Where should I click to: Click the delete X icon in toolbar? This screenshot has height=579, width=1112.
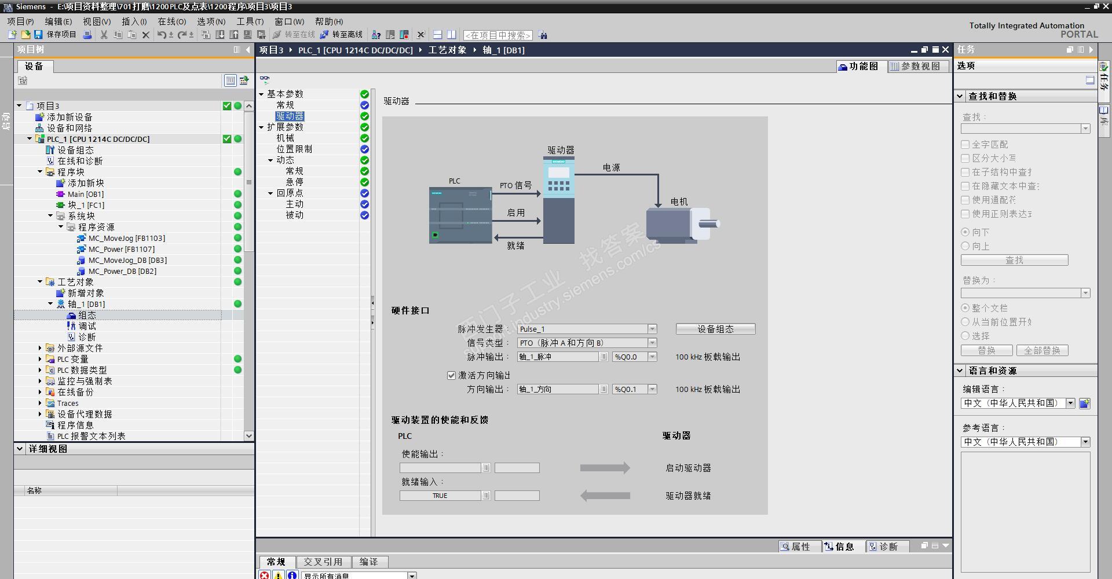point(146,35)
